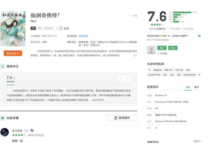The image size is (212, 152).
Task: Open the game cover thumbnail for 仙剑奇侠传7
Action: [x=13, y=29]
